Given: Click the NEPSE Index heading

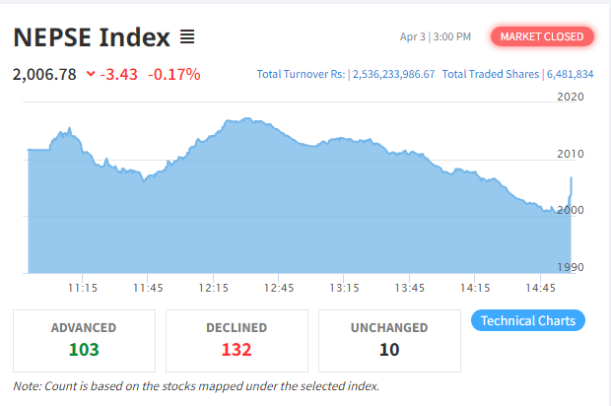Looking at the screenshot, I should coord(92,37).
